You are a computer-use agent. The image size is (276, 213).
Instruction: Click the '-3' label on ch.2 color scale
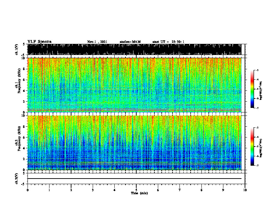(x=257, y=128)
